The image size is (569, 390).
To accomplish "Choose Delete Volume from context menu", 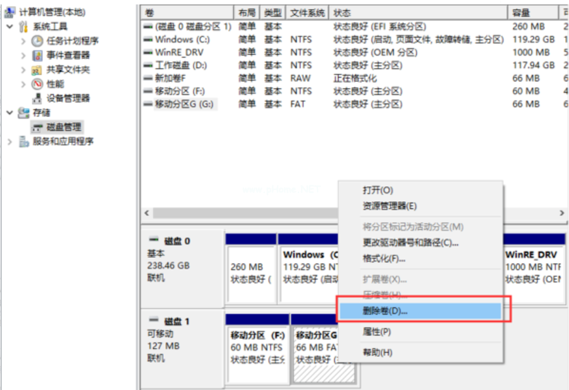I will pos(385,311).
